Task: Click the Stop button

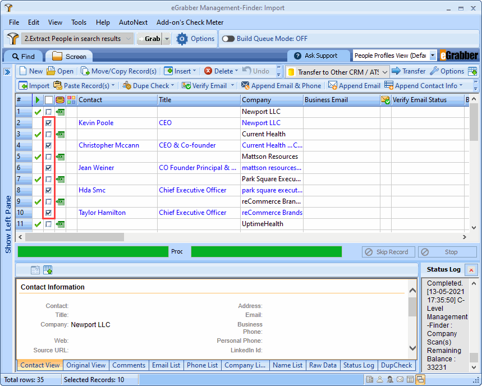Action: point(447,252)
